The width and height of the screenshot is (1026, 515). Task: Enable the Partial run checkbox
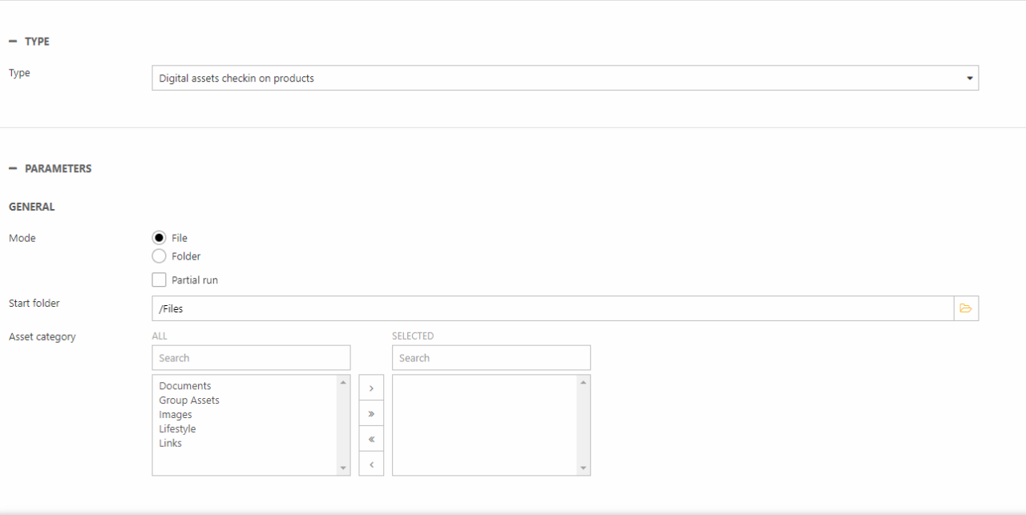click(159, 280)
